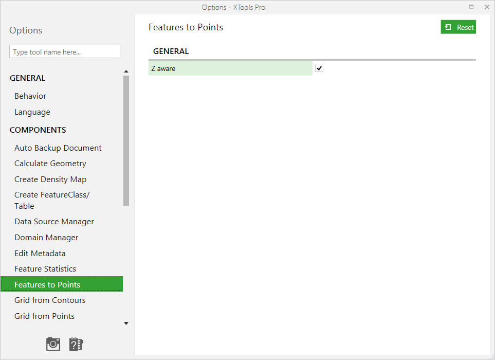Image resolution: width=495 pixels, height=360 pixels.
Task: Select Feature Statistics in components
Action: [45, 269]
